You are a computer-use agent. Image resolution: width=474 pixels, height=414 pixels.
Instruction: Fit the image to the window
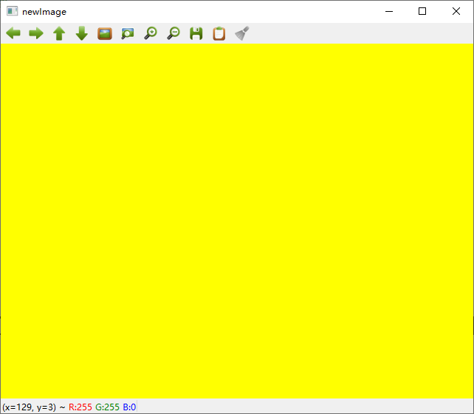[x=128, y=33]
